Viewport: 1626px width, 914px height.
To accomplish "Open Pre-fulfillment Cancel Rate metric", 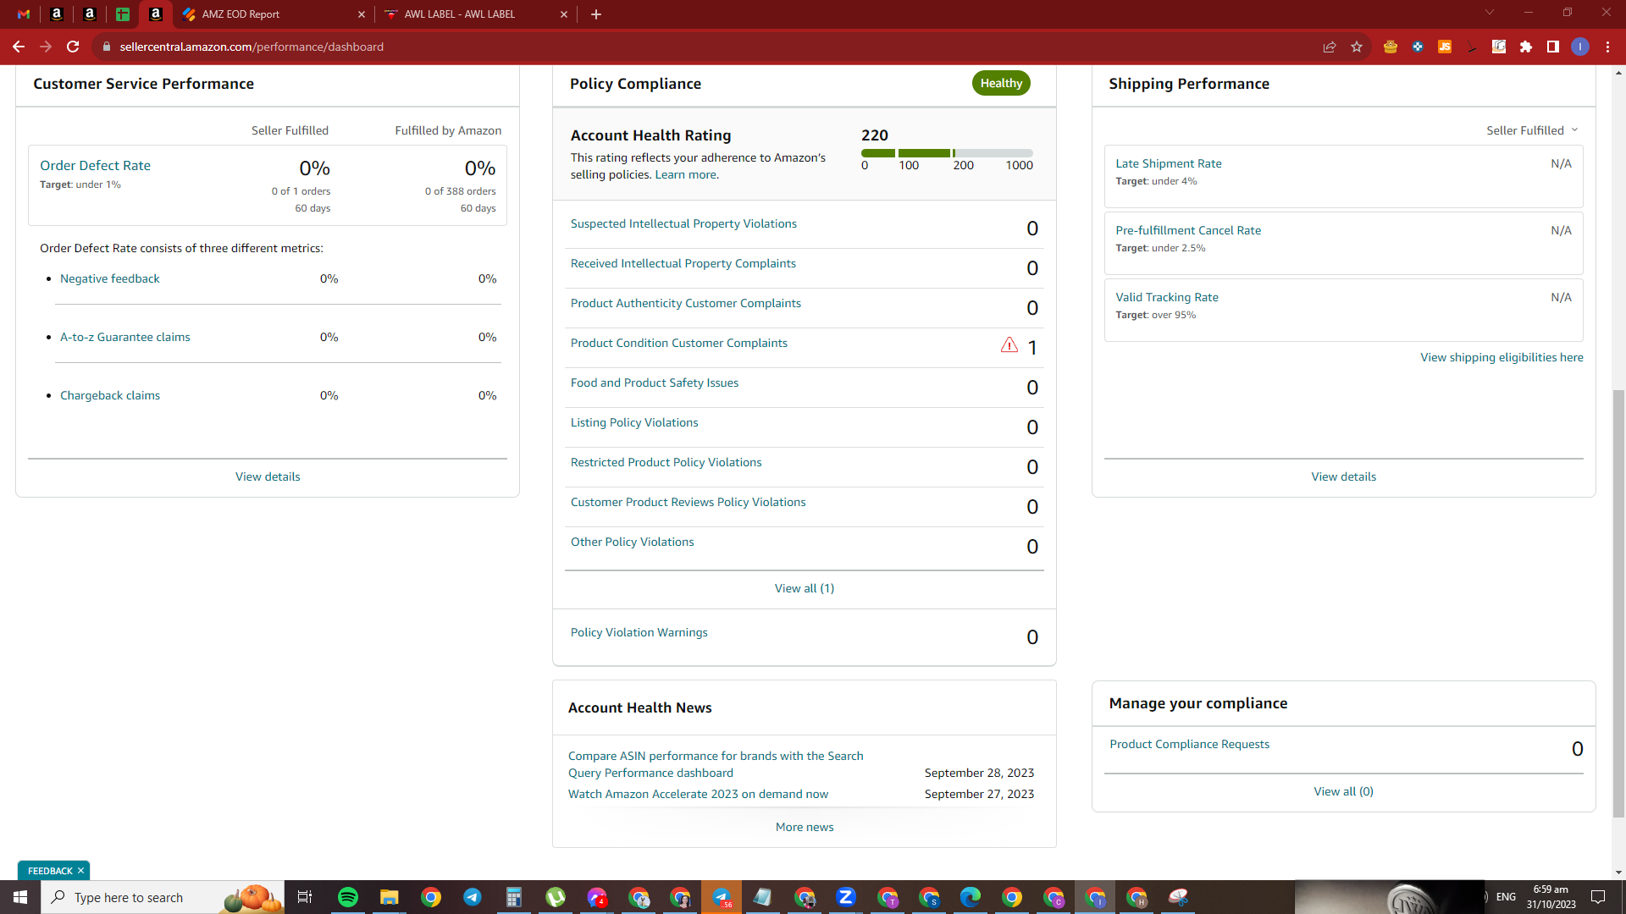I will point(1188,230).
